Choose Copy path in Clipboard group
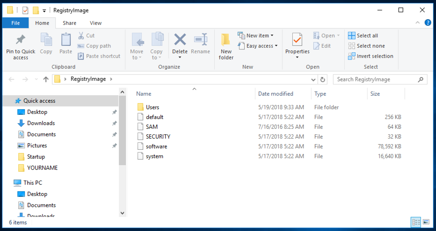The image size is (436, 231). pos(94,46)
